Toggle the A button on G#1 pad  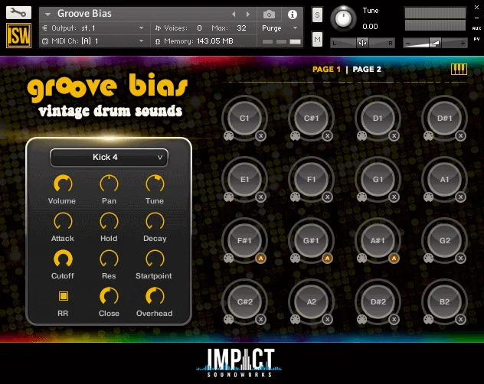pyautogui.click(x=328, y=258)
